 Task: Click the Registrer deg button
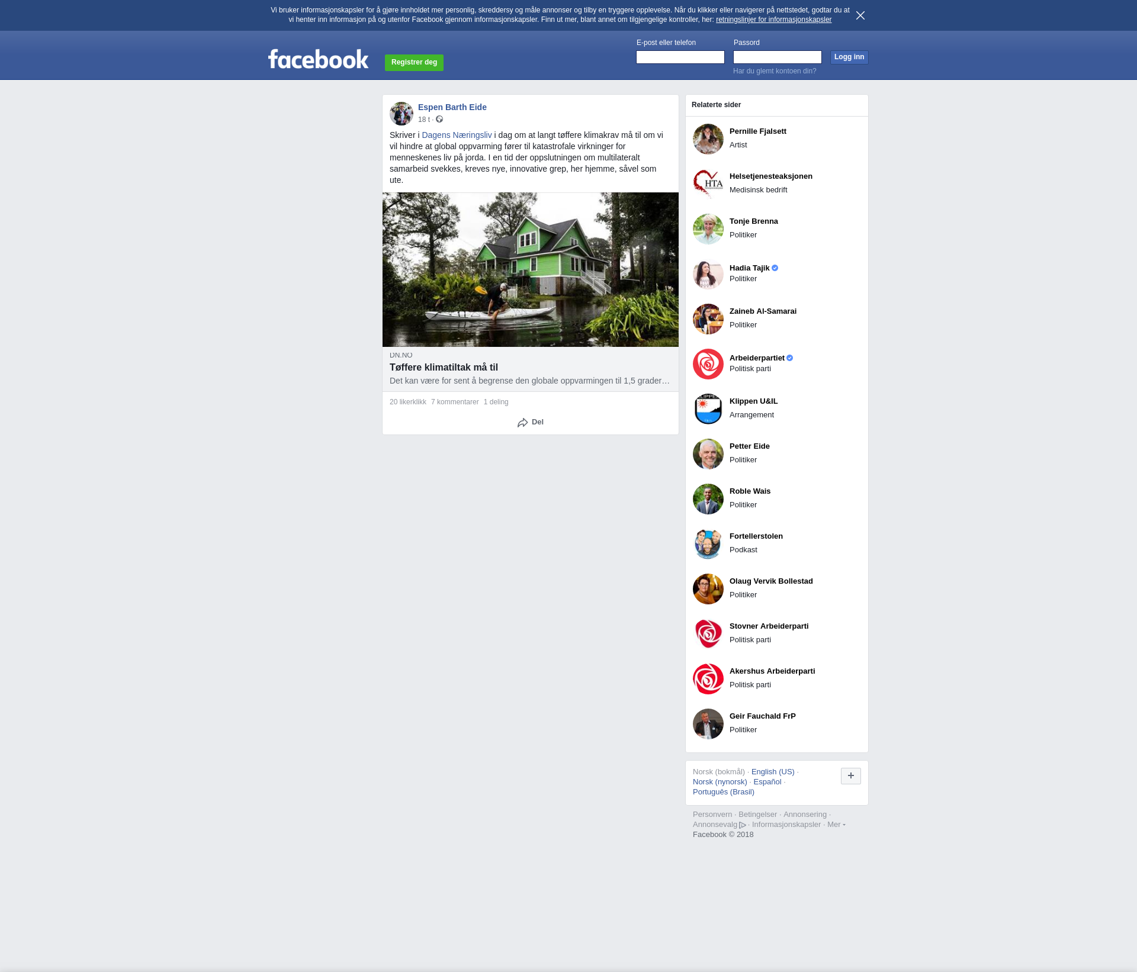point(414,63)
